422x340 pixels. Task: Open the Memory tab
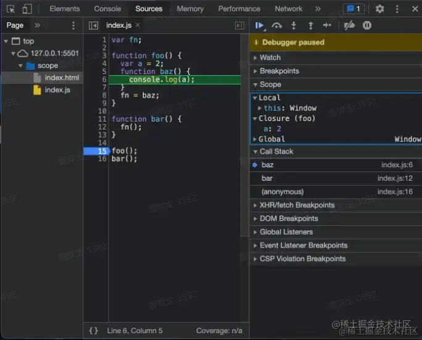pyautogui.click(x=190, y=9)
